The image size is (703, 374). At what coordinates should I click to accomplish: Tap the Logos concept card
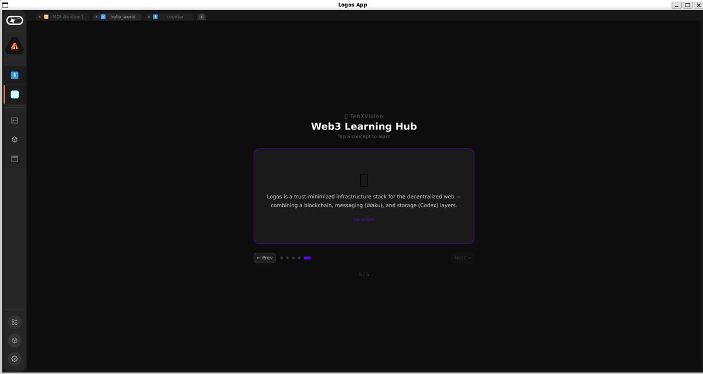point(364,196)
